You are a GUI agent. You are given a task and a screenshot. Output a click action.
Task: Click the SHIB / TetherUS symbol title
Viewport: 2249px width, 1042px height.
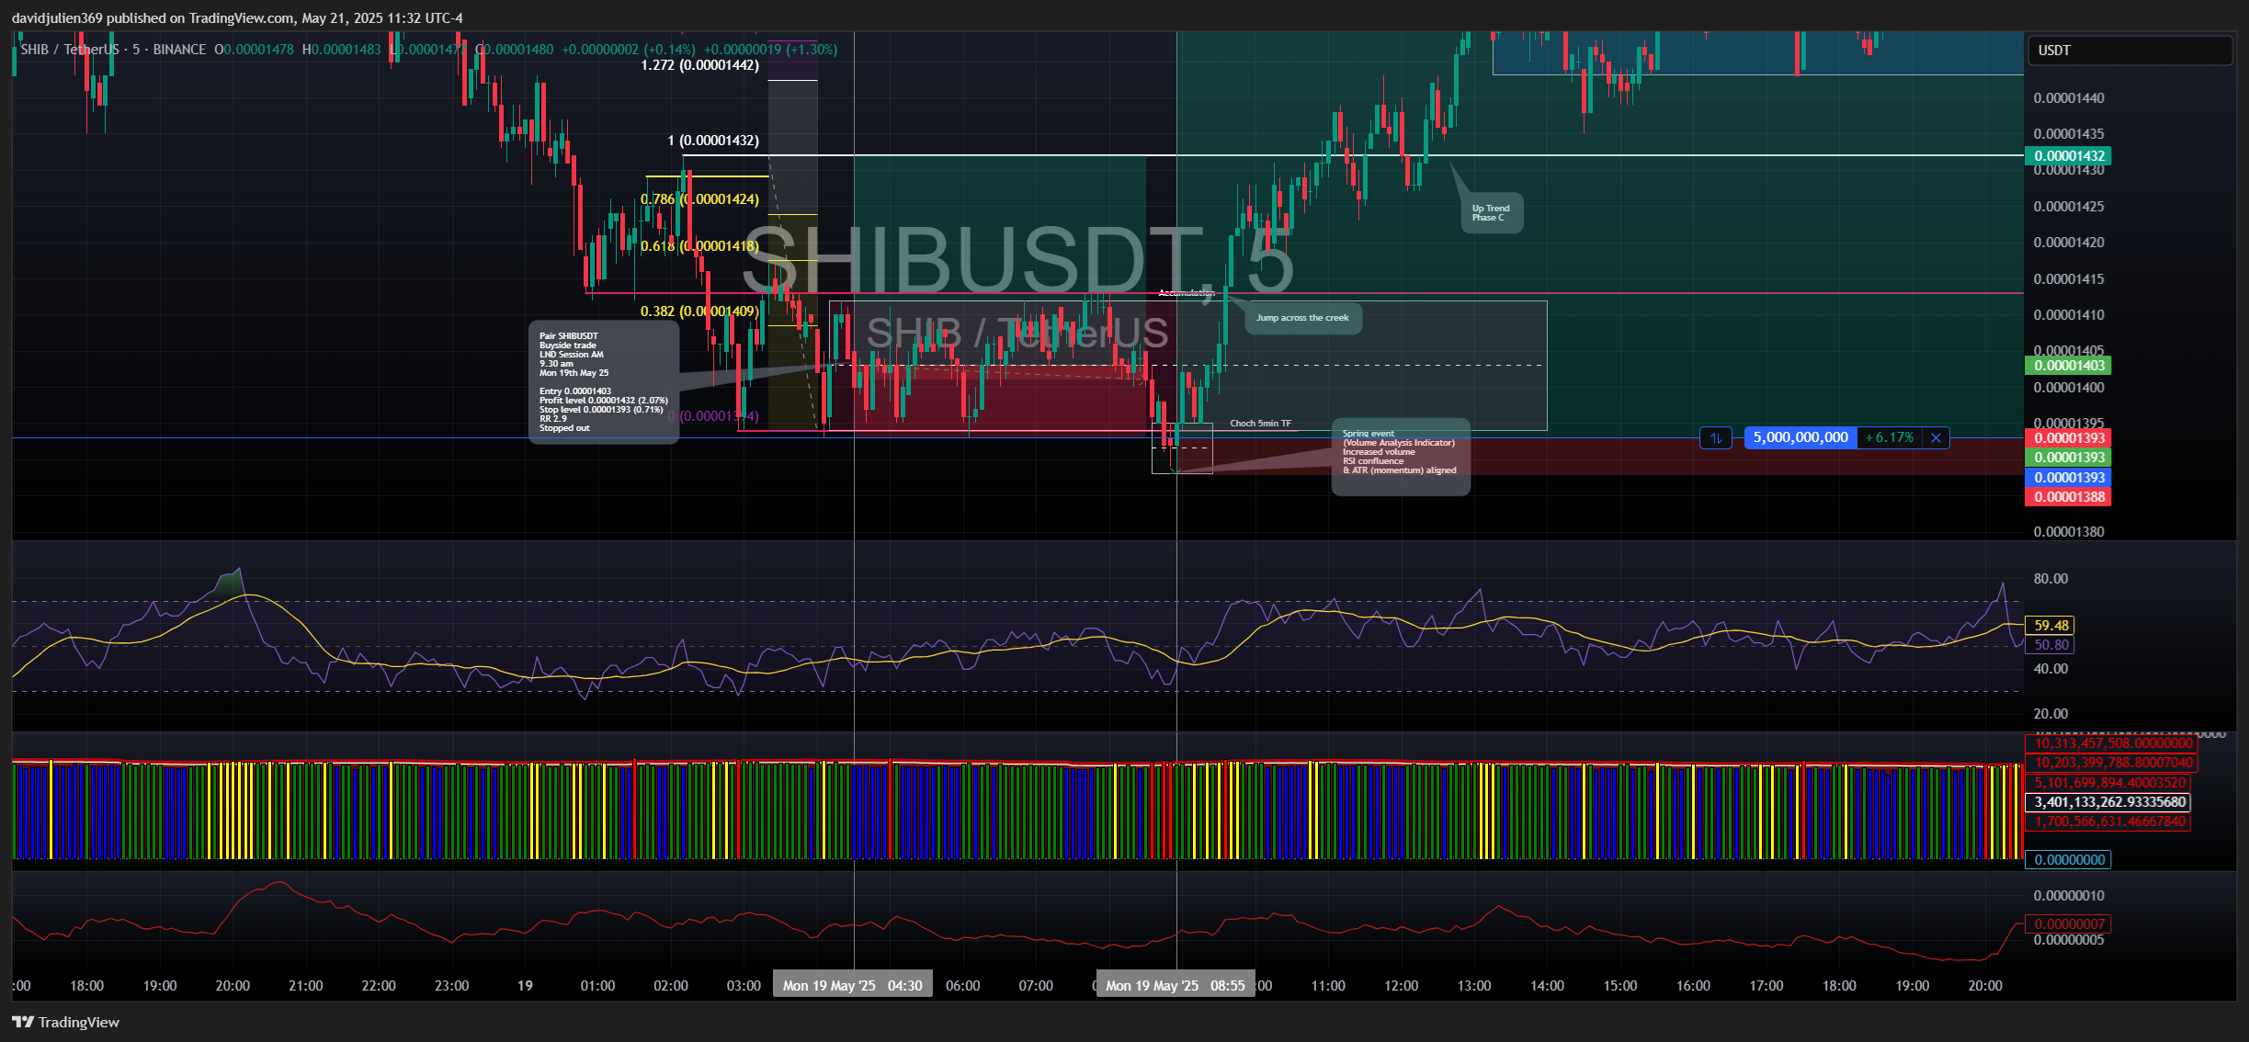pos(70,50)
